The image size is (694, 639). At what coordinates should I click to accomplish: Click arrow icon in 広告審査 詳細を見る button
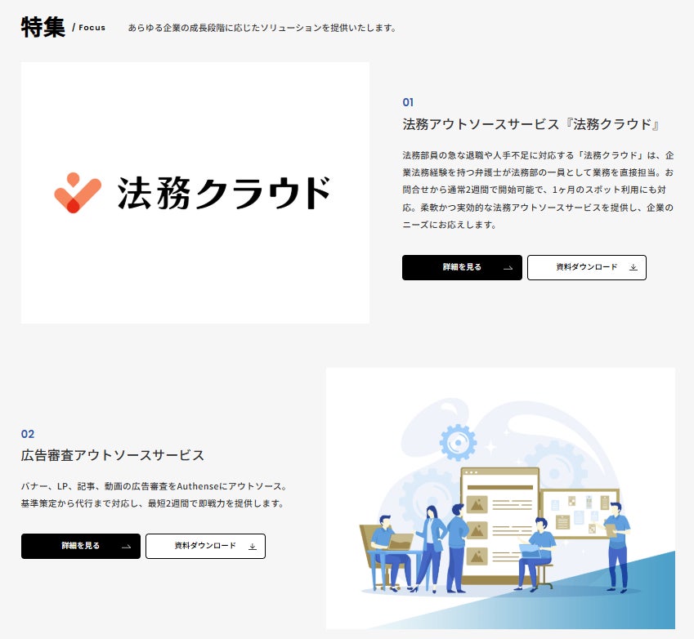pos(126,547)
